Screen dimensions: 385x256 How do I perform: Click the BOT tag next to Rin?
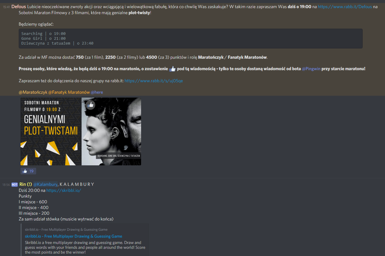(x=14, y=185)
